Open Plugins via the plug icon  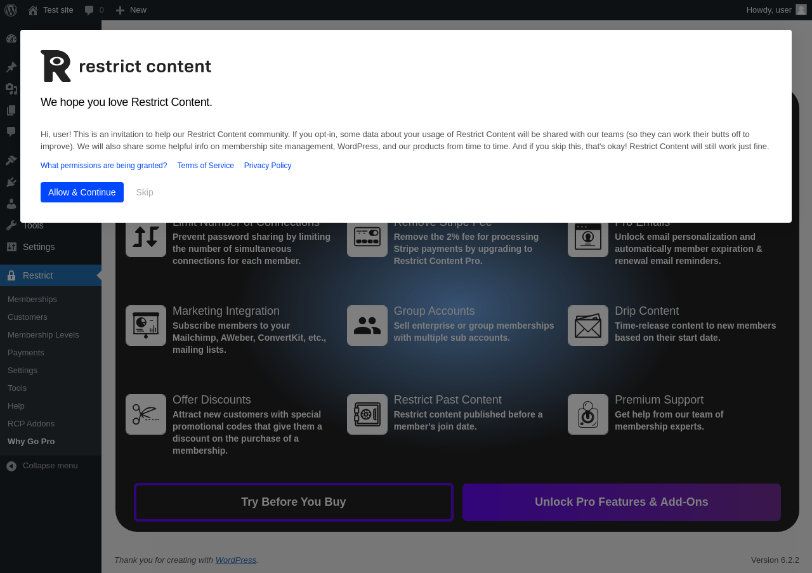[x=11, y=182]
